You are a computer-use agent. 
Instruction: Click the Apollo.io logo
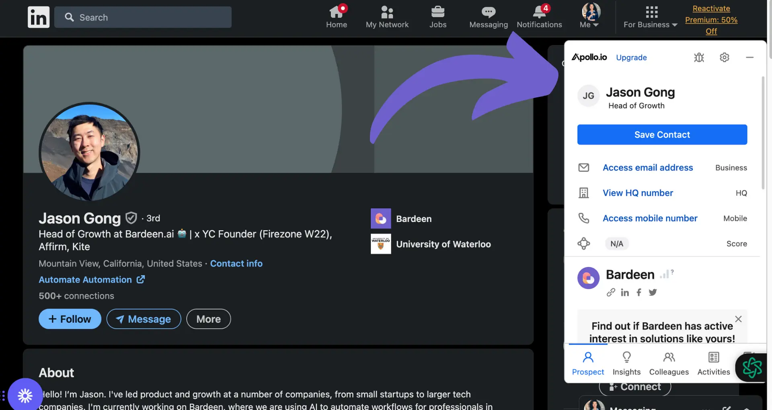point(589,57)
